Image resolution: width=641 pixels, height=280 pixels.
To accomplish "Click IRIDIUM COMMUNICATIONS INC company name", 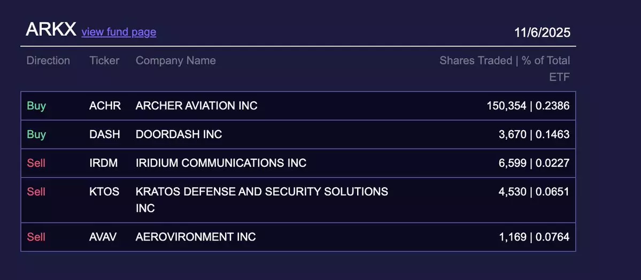I will point(221,163).
